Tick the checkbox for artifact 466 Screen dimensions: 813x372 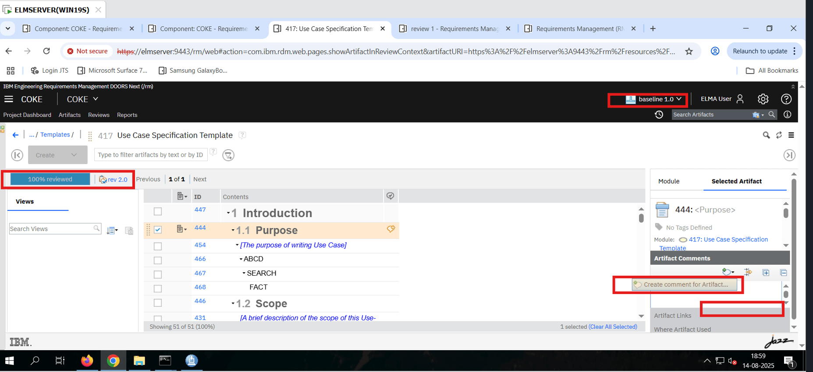pos(158,260)
